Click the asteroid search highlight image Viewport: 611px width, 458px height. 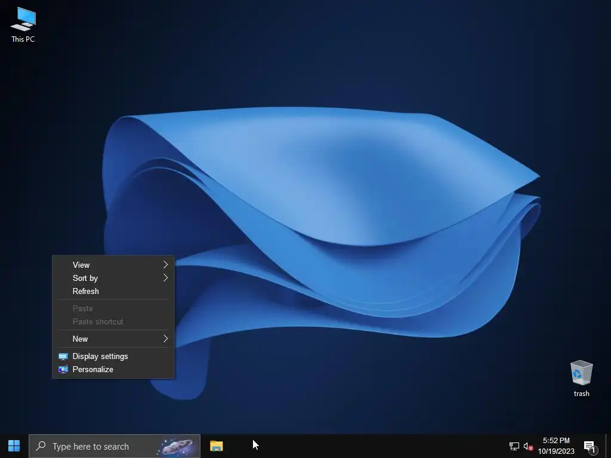[177, 446]
